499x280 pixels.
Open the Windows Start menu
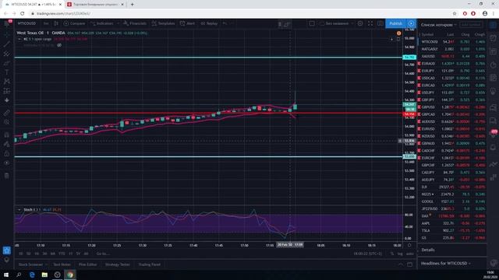(6, 275)
